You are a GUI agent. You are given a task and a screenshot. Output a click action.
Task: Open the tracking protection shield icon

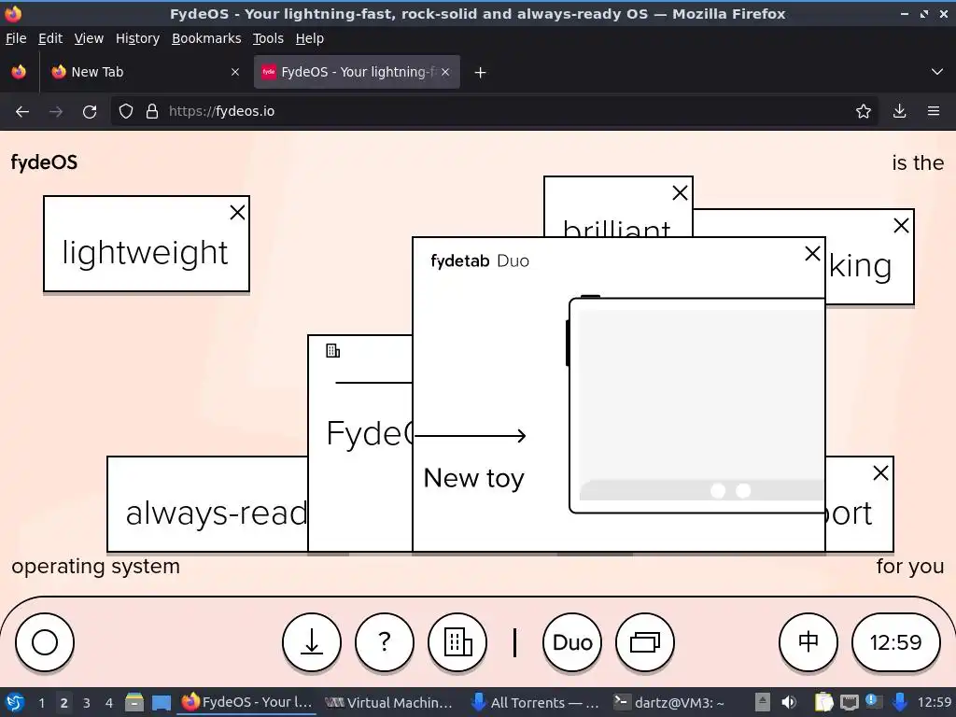[126, 112]
